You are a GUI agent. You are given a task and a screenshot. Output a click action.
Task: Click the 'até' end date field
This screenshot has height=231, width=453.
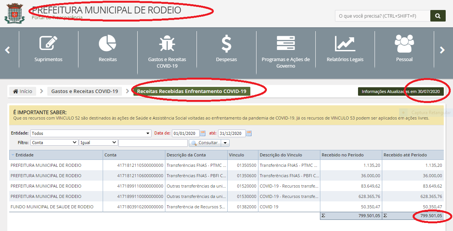coord(232,133)
